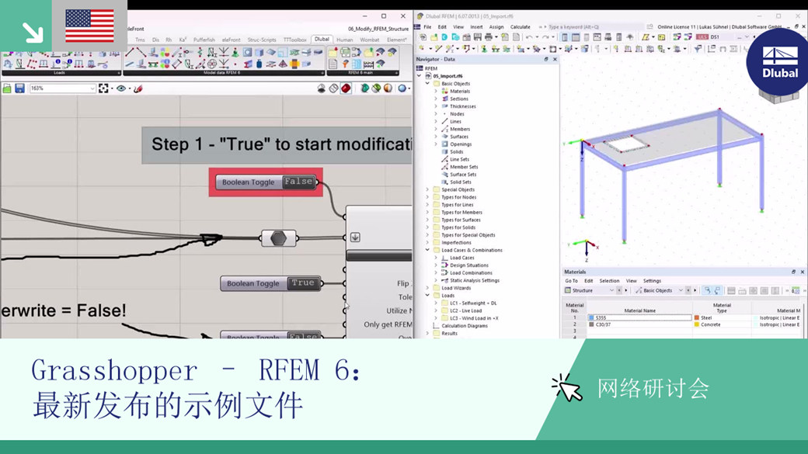The height and width of the screenshot is (454, 808).
Task: Click the hexagon relay component on the canvas
Action: coord(279,237)
